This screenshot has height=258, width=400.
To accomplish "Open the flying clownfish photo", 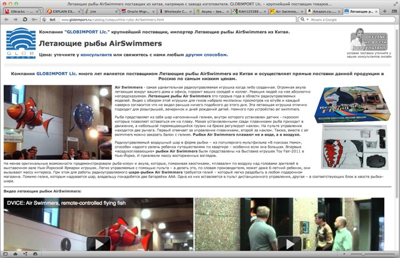I will [58, 122].
